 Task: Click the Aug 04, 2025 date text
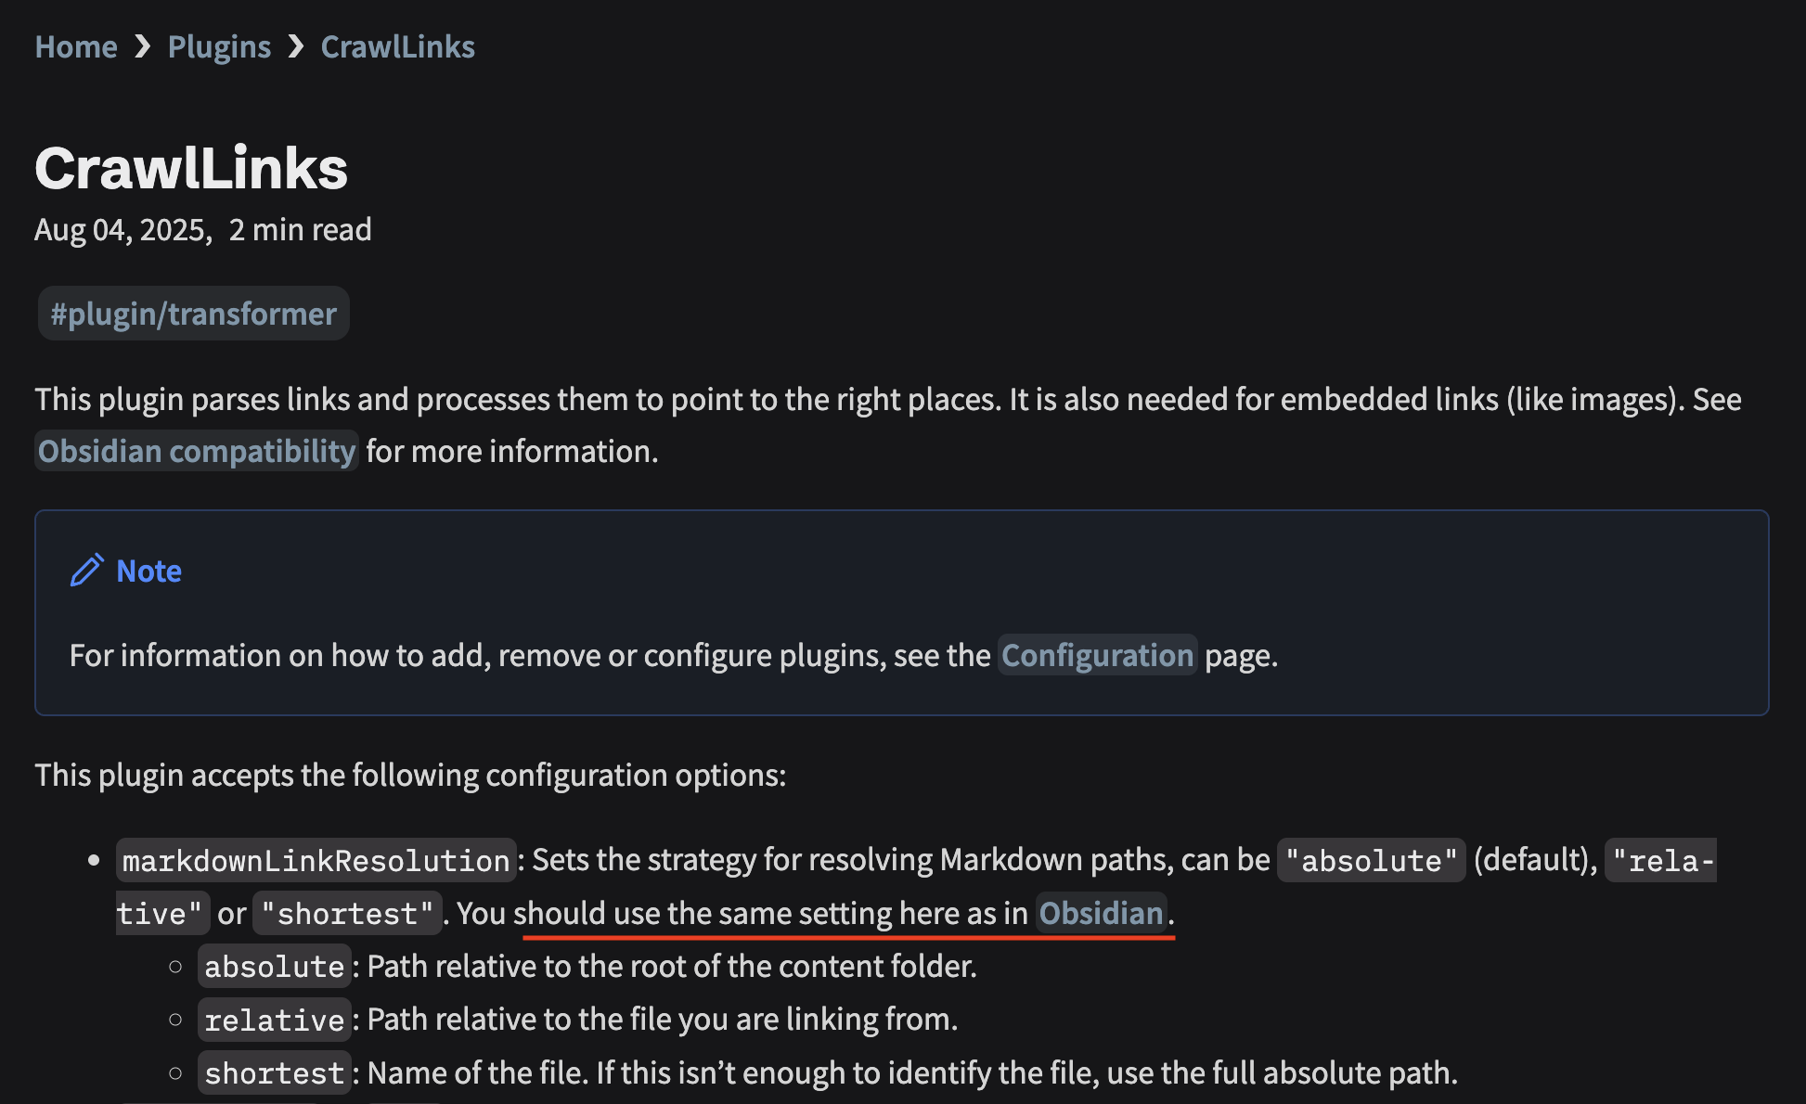(121, 230)
